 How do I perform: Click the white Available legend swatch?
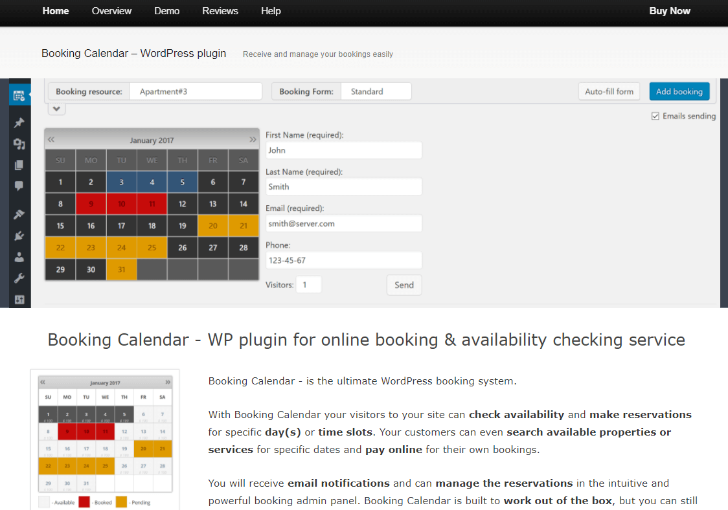tap(44, 502)
